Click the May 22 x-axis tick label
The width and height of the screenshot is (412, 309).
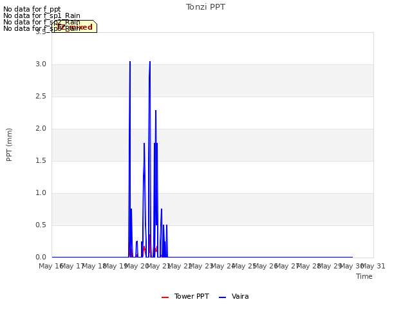(x=180, y=266)
